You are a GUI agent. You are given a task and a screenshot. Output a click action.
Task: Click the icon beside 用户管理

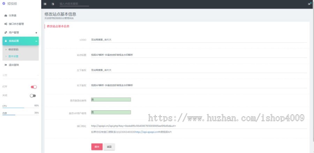(6, 32)
